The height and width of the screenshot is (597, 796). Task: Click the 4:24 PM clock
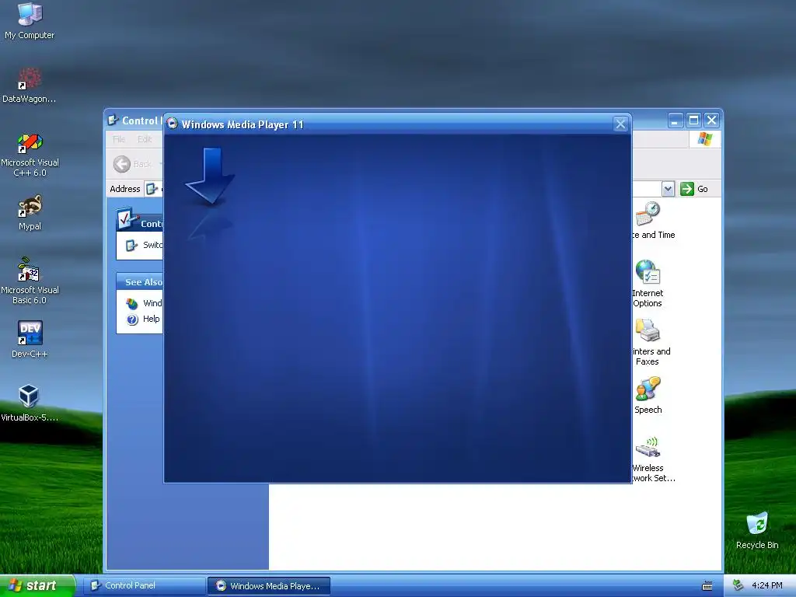click(x=767, y=585)
